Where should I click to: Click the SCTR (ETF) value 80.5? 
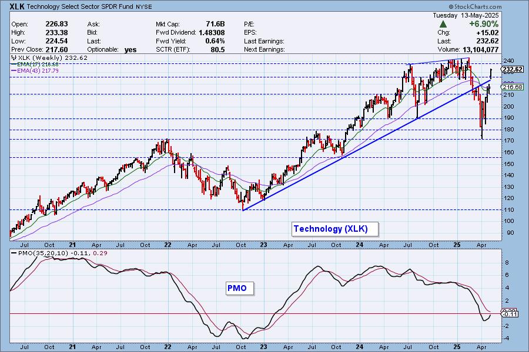point(217,49)
